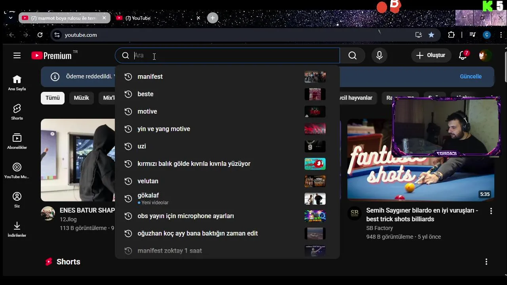
Task: Open the Shorts section options menu
Action: point(486,262)
